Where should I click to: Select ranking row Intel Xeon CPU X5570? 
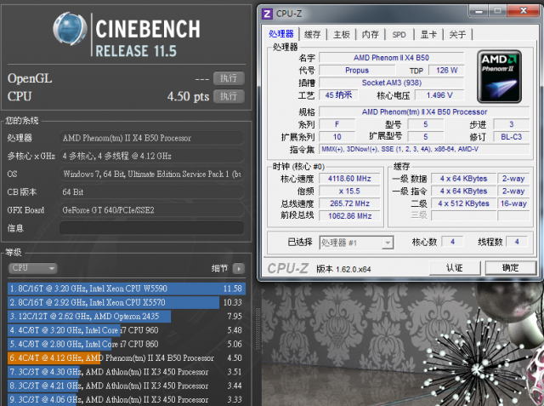(127, 302)
